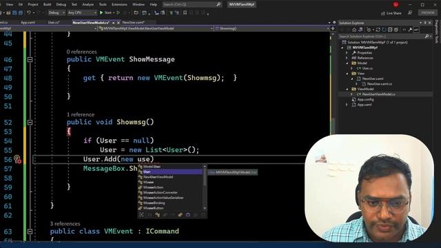
Task: Click the feedback icon beside Live Share
Action: [x=410, y=12]
